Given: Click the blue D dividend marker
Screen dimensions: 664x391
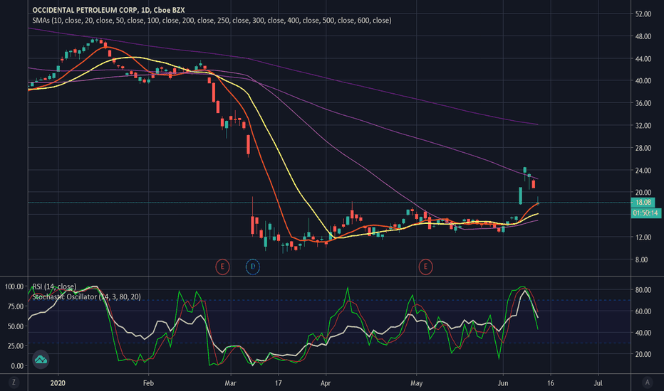Looking at the screenshot, I should point(253,267).
